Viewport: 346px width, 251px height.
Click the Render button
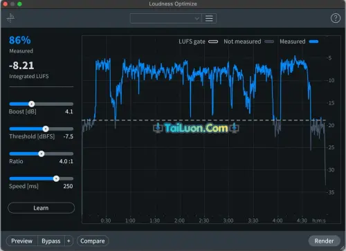click(x=324, y=241)
